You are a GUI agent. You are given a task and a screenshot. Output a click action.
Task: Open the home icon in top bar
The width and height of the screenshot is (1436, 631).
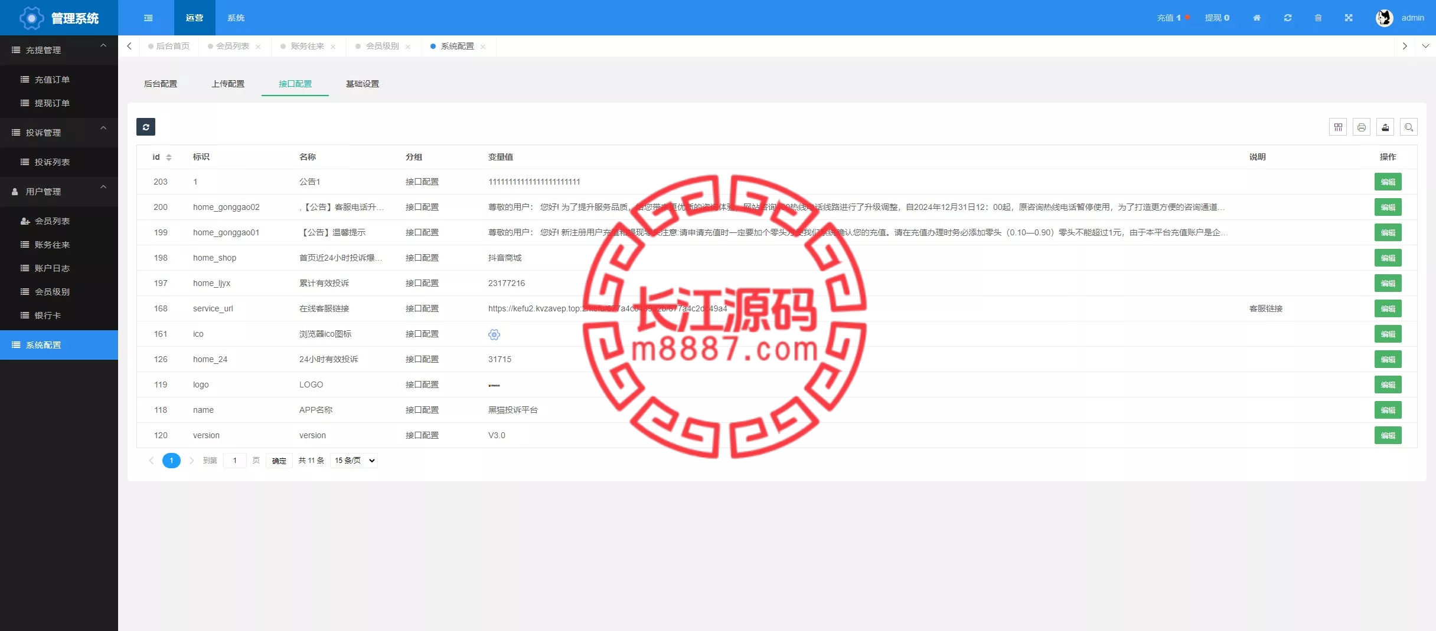click(1256, 18)
